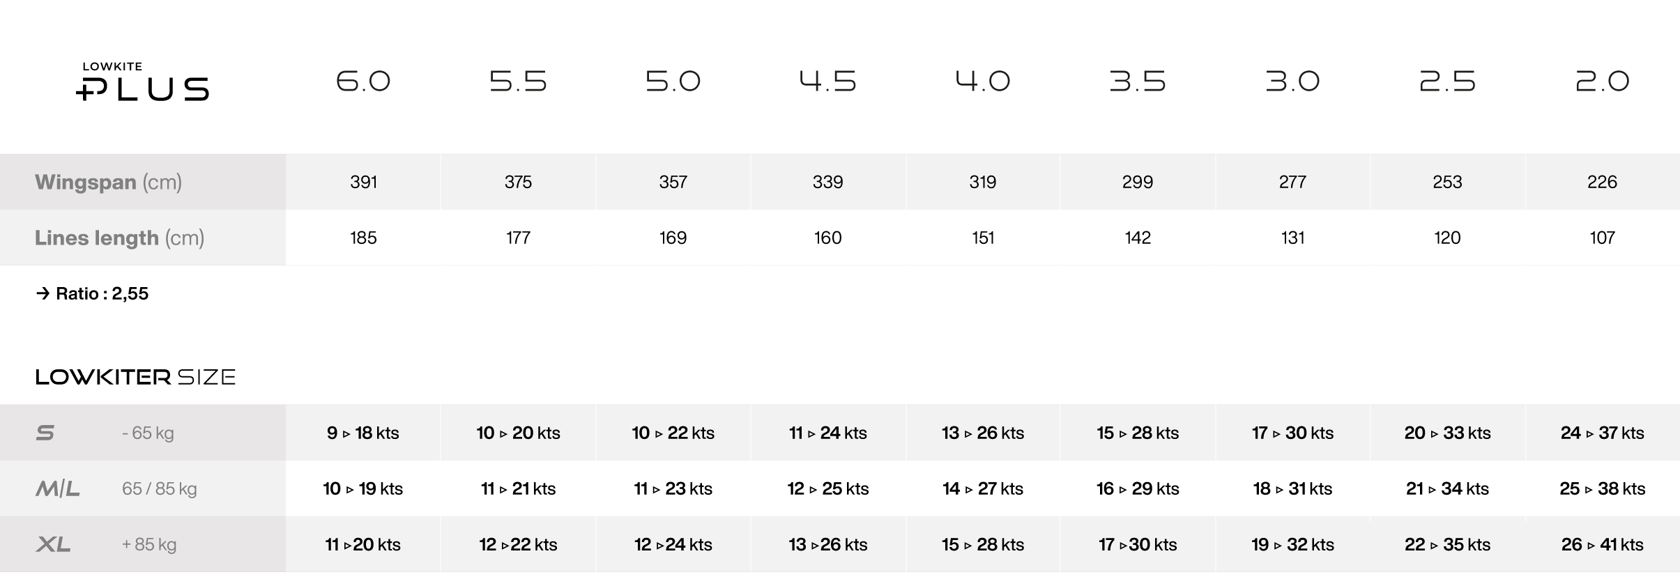This screenshot has width=1680, height=586.
Task: Click the M/L size icon
Action: 58,488
